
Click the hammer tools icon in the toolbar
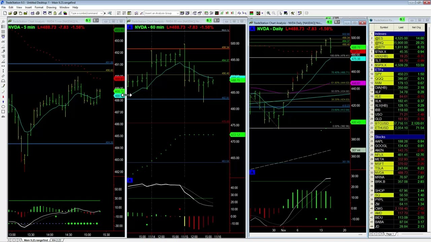tap(293, 13)
